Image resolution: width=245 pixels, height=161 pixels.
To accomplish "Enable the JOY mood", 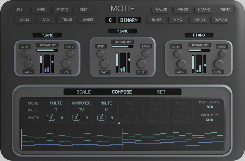I will pos(19,9).
